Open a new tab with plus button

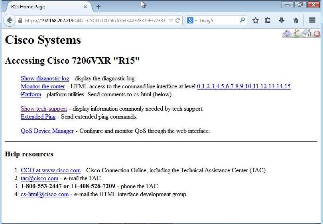click(98, 7)
